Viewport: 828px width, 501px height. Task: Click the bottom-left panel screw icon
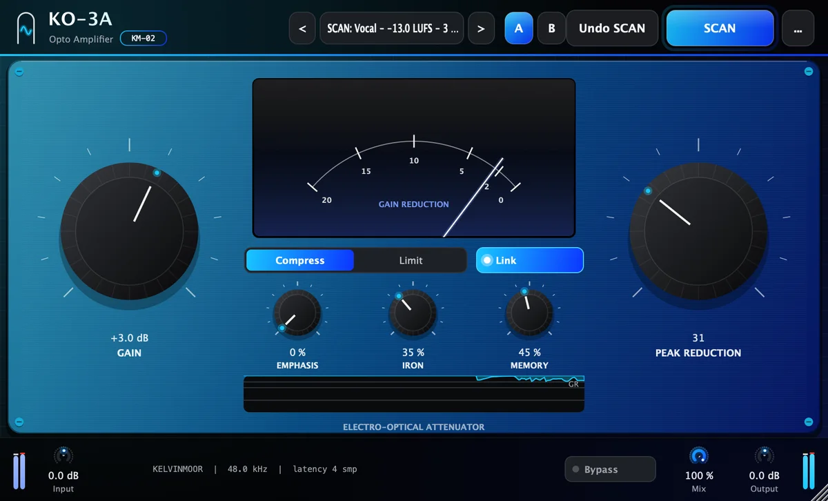coord(19,422)
